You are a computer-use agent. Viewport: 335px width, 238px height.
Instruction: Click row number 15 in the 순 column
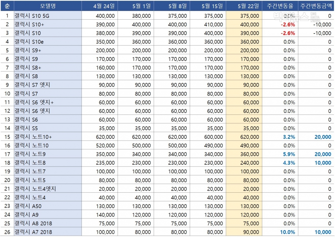pyautogui.click(x=7, y=137)
